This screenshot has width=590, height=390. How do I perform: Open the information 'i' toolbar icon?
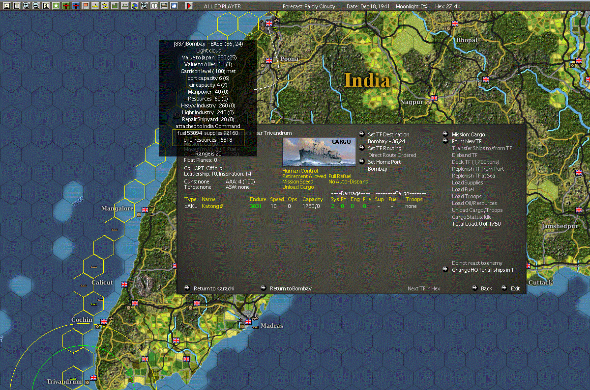point(46,6)
